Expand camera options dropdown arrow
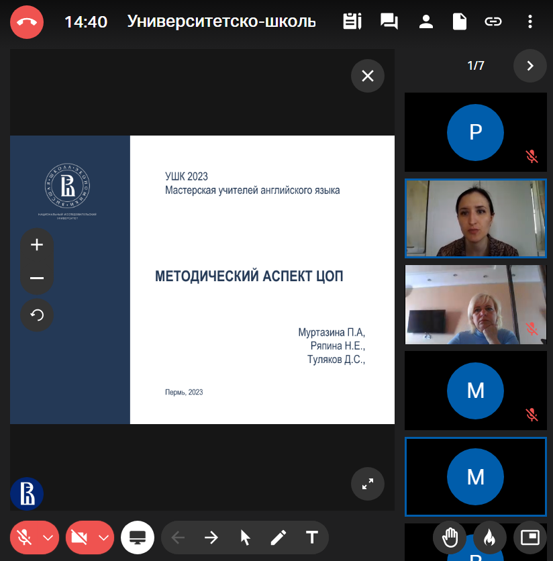Image resolution: width=553 pixels, height=561 pixels. (x=103, y=538)
